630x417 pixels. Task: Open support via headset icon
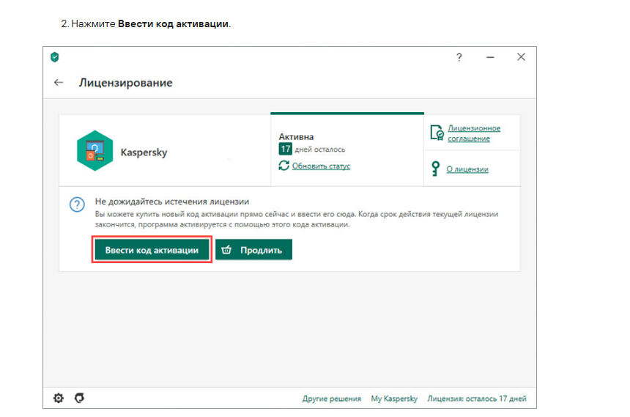tap(80, 398)
